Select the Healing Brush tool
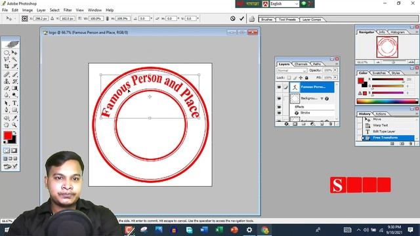The height and width of the screenshot is (236, 420). point(7,75)
